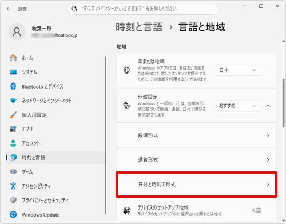Open the 日本 country dropdown
This screenshot has width=286, height=224.
238,70
